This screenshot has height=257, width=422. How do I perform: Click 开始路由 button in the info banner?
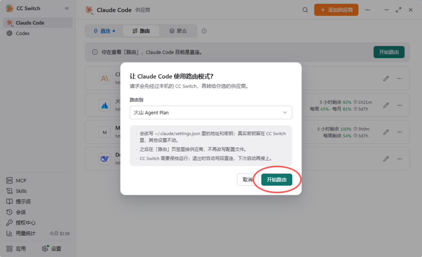(x=389, y=52)
